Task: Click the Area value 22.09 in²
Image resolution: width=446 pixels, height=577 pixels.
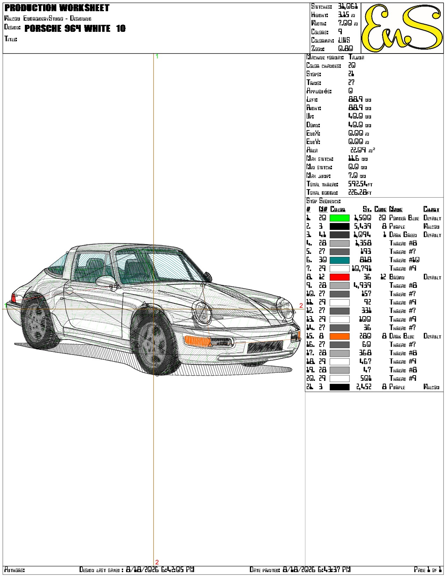Action: tap(363, 150)
